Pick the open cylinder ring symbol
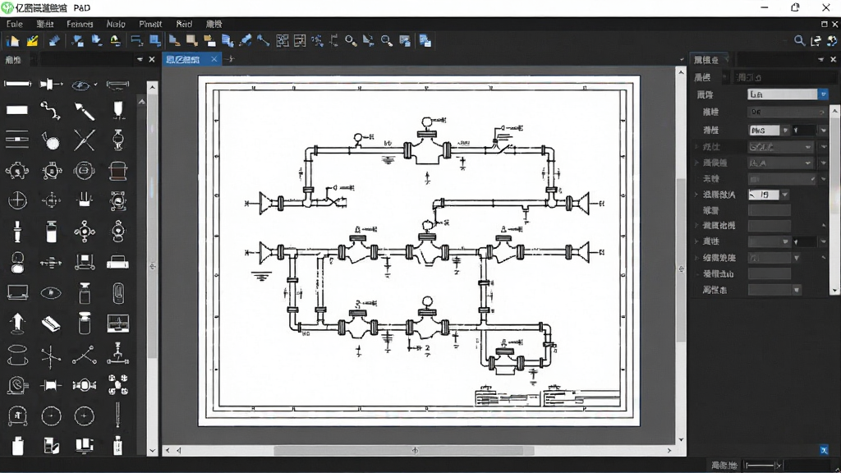Viewport: 841px width, 473px height. [17, 355]
